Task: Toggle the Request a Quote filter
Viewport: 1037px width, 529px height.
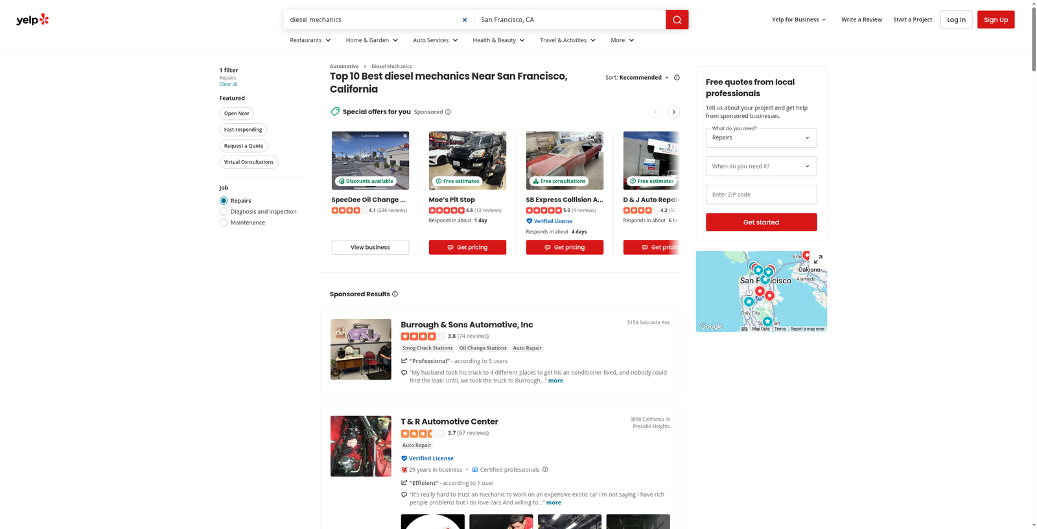Action: [x=244, y=146]
